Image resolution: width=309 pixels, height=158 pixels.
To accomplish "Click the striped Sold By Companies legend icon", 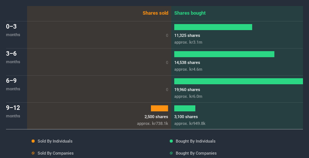I will click(x=33, y=153).
